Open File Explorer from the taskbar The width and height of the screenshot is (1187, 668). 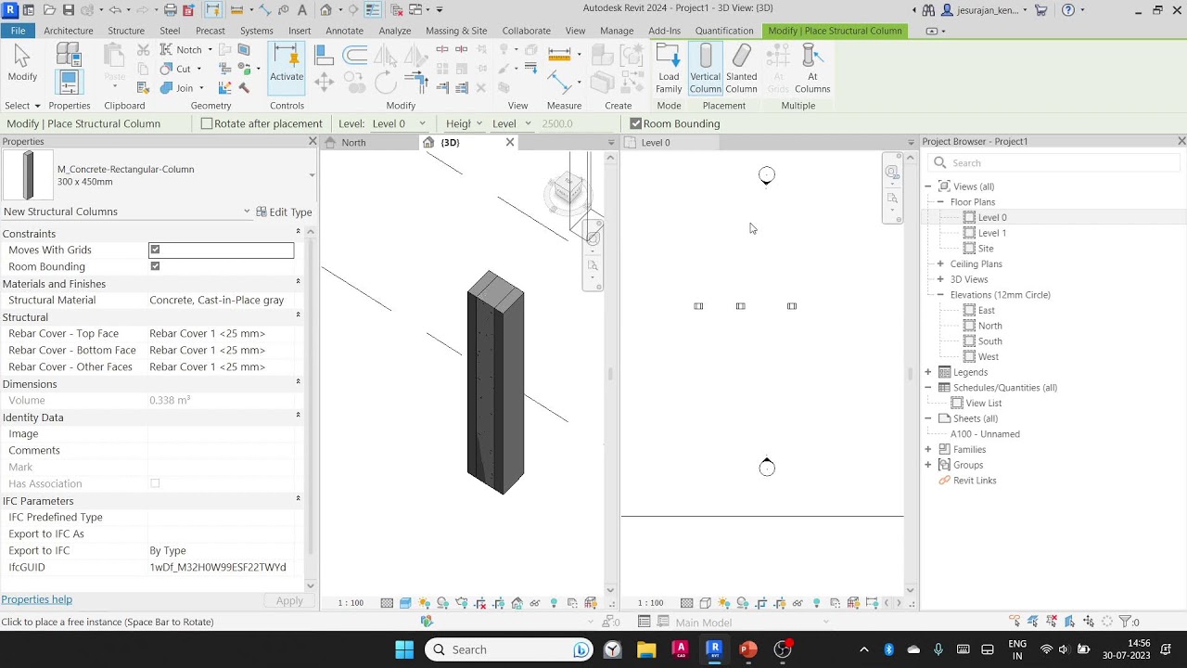pos(646,649)
